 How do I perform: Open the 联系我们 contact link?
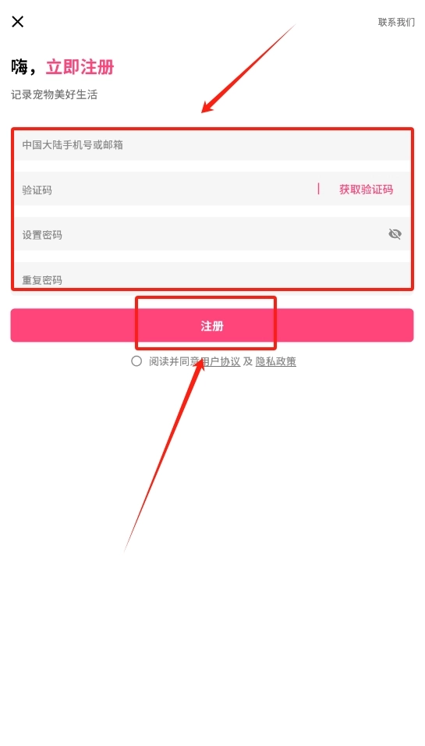click(x=396, y=22)
